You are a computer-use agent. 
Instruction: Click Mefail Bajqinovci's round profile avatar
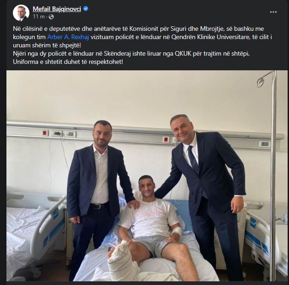(x=21, y=13)
